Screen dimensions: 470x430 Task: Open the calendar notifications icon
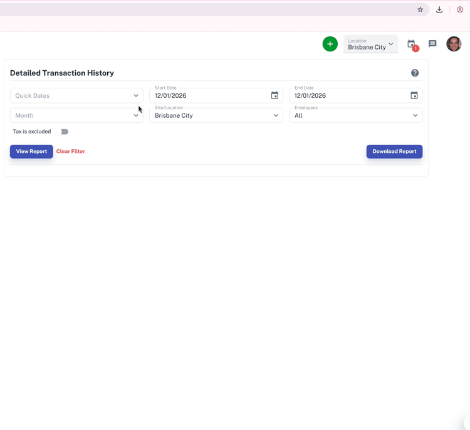pos(412,45)
